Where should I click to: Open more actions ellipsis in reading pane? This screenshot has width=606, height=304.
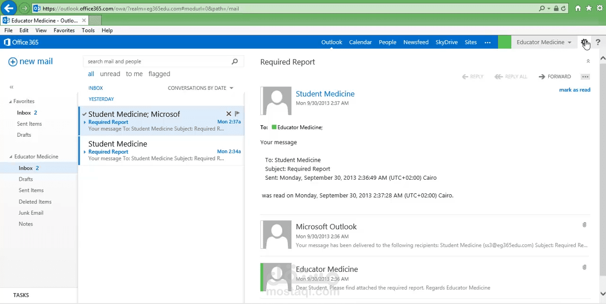585,77
